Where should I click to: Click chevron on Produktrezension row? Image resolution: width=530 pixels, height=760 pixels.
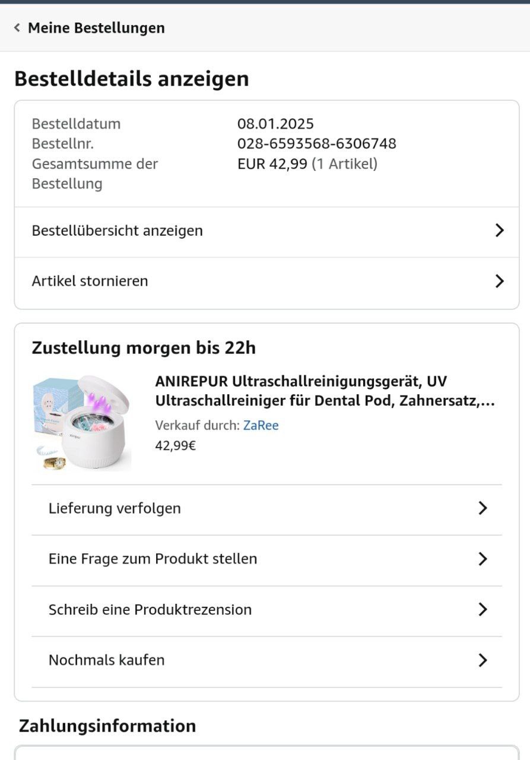[483, 610]
